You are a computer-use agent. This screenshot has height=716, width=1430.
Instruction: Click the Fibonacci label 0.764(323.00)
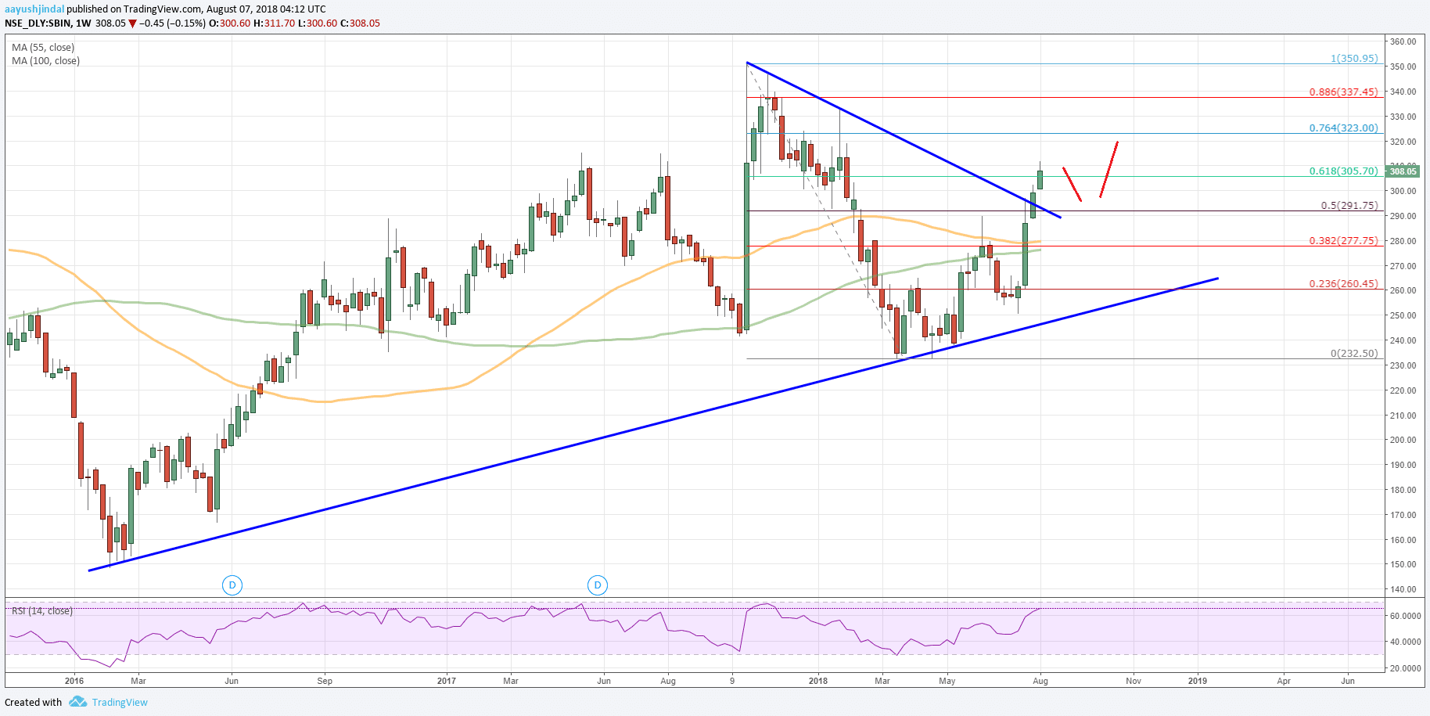pyautogui.click(x=1344, y=128)
